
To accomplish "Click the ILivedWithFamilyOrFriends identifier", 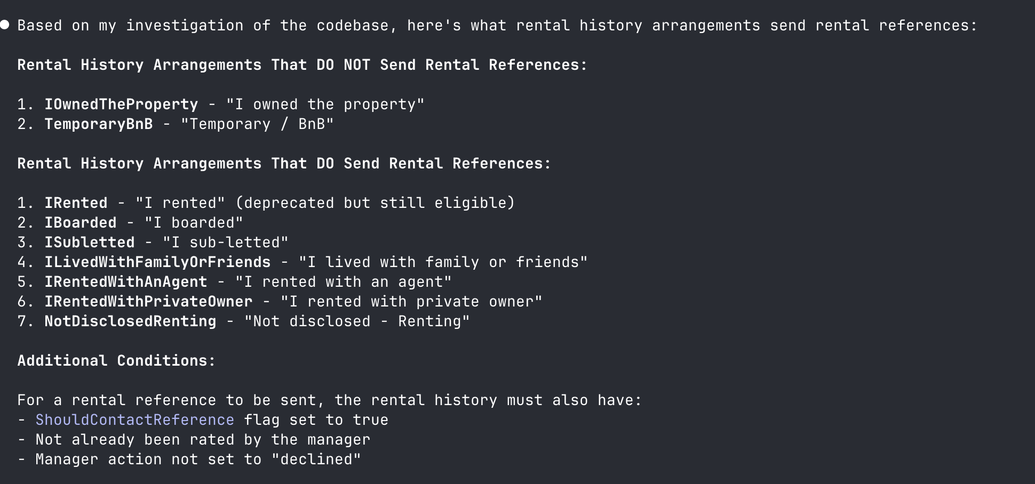I will tap(157, 262).
